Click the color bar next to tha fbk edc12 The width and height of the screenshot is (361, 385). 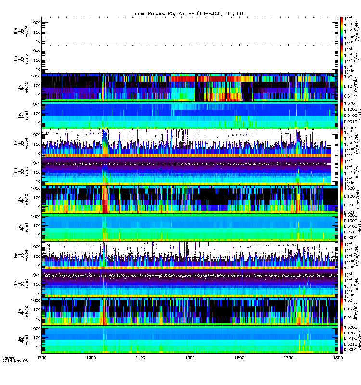(x=341, y=87)
